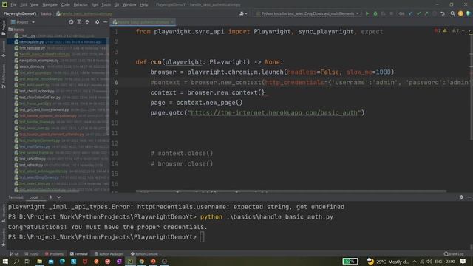Open the Navigate menu
This screenshot has height=266, width=473.
coord(50,5)
